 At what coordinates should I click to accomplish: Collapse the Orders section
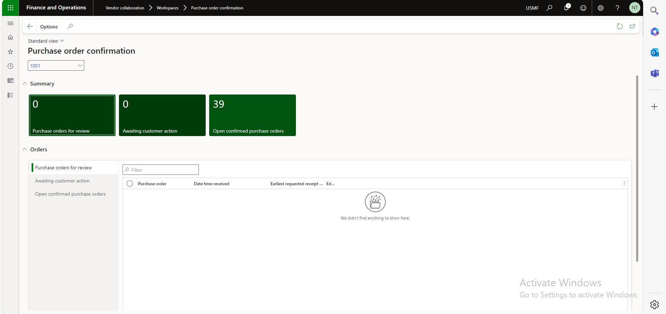25,150
